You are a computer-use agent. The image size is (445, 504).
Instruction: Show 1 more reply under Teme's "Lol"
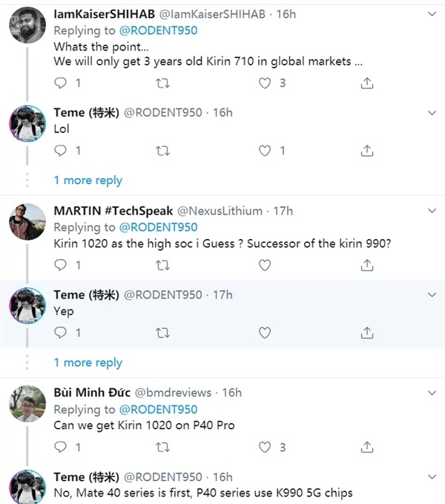pyautogui.click(x=88, y=180)
